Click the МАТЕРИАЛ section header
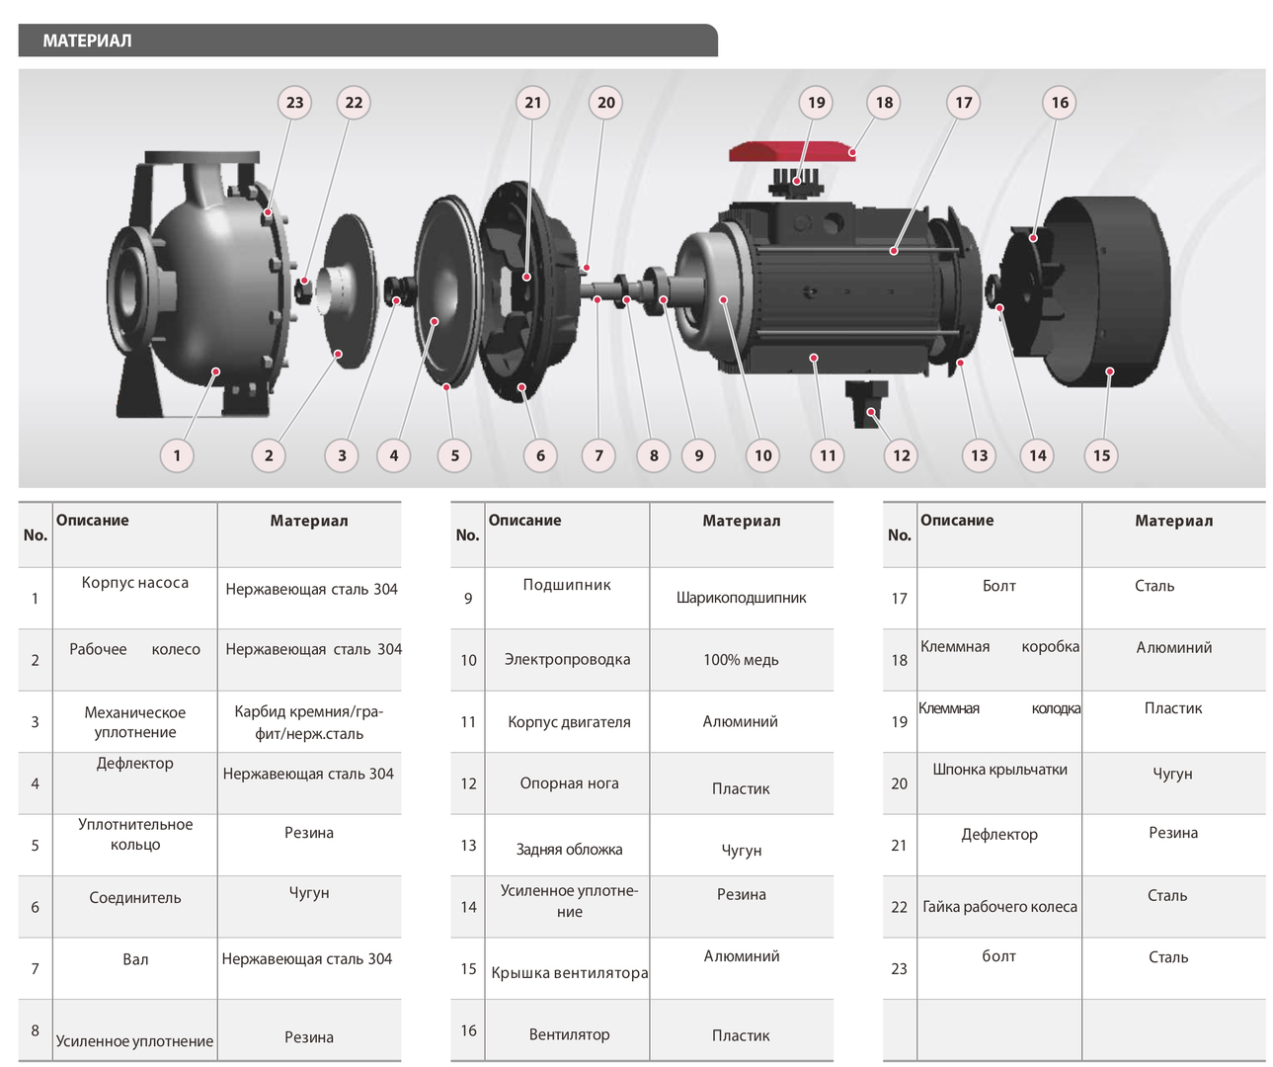 [x=87, y=41]
